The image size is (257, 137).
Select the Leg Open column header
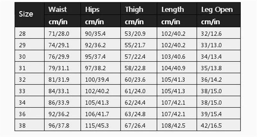click(x=217, y=10)
